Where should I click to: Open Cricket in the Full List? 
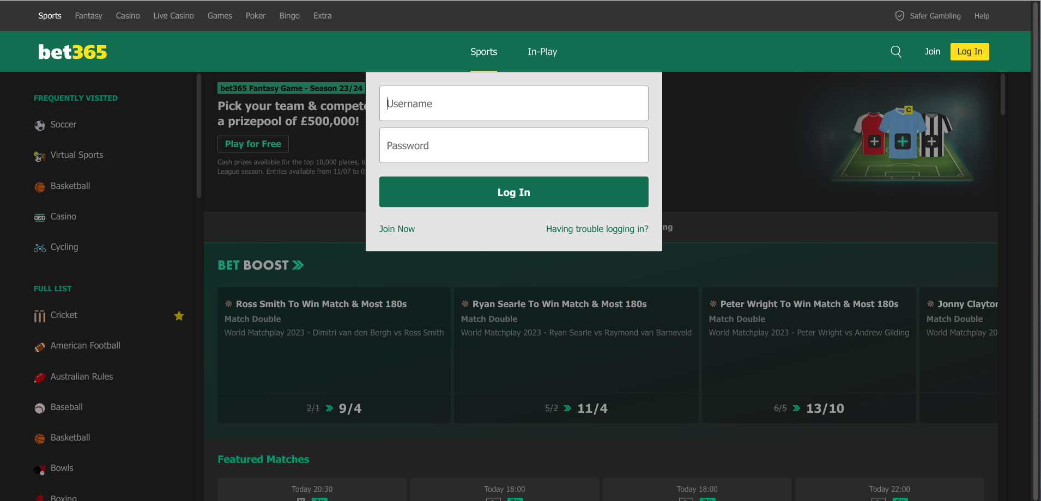64,315
